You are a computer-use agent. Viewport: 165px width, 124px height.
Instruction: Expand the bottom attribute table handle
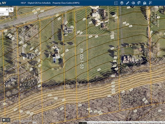(83, 123)
